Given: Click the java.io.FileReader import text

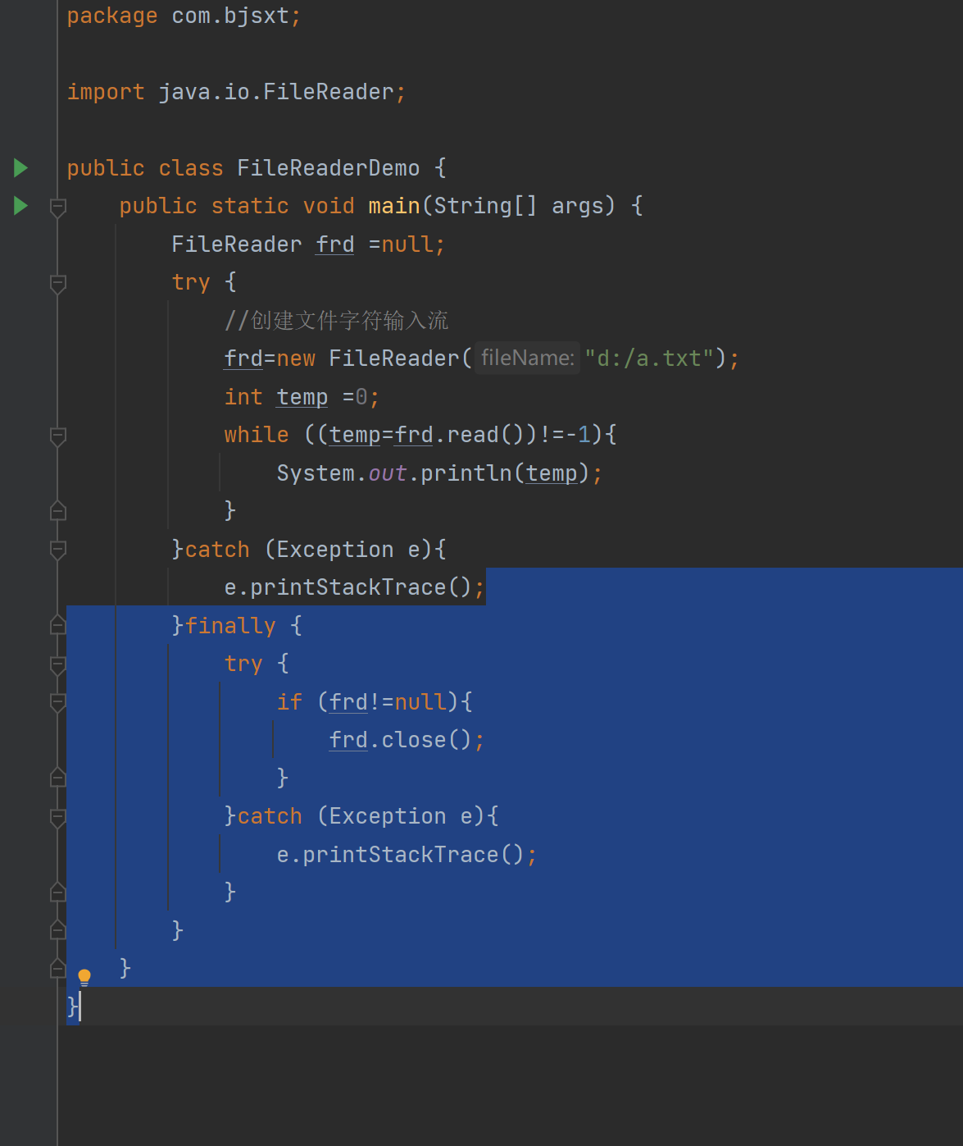Looking at the screenshot, I should (275, 92).
